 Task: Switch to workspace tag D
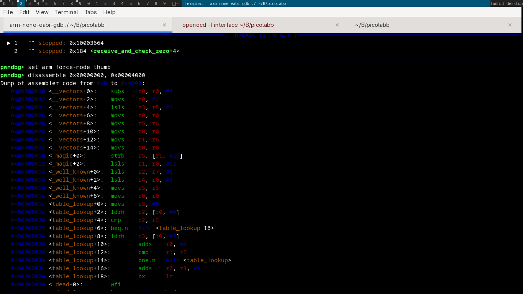(x=4, y=3)
